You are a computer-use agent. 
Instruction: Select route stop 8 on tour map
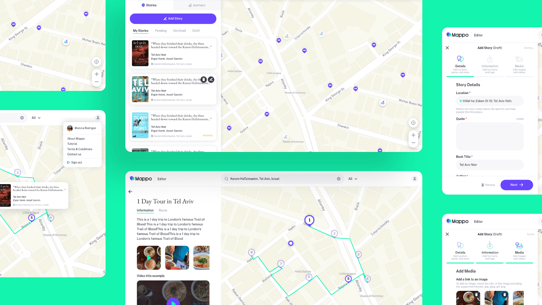point(252,252)
